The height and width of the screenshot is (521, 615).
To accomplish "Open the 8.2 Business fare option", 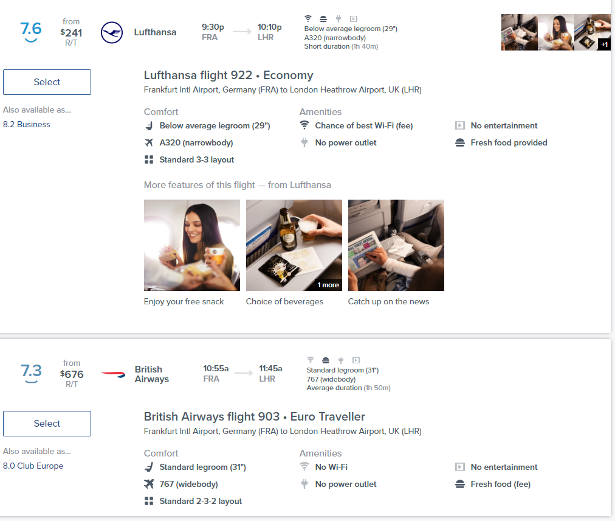I will coord(27,124).
